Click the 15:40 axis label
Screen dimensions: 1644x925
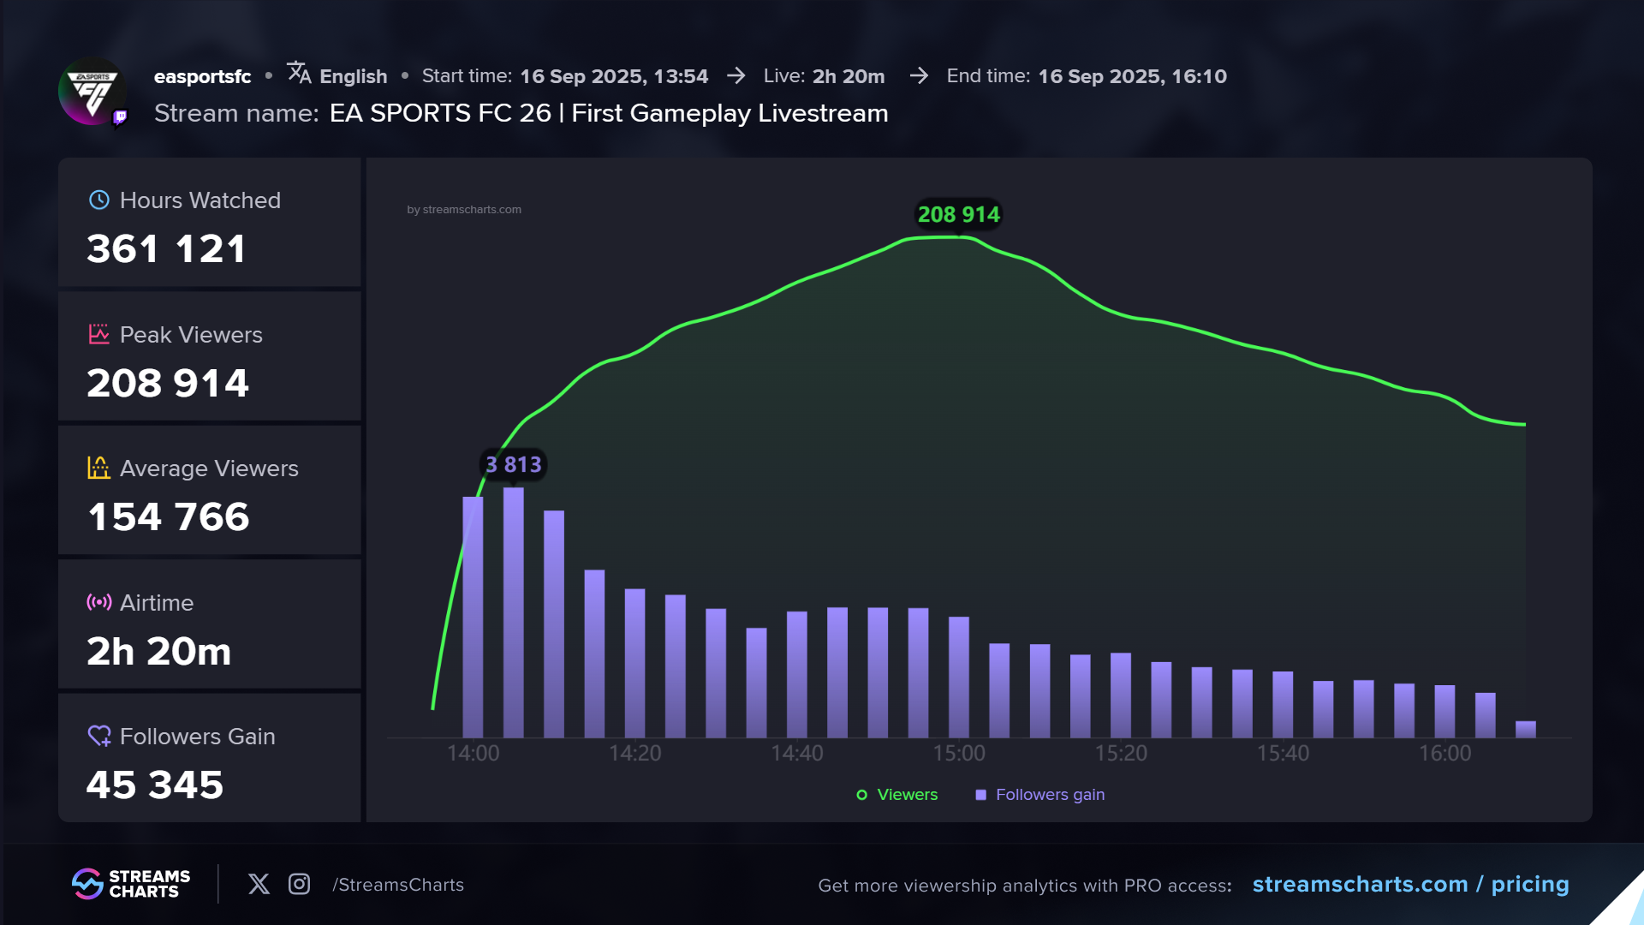[1283, 754]
